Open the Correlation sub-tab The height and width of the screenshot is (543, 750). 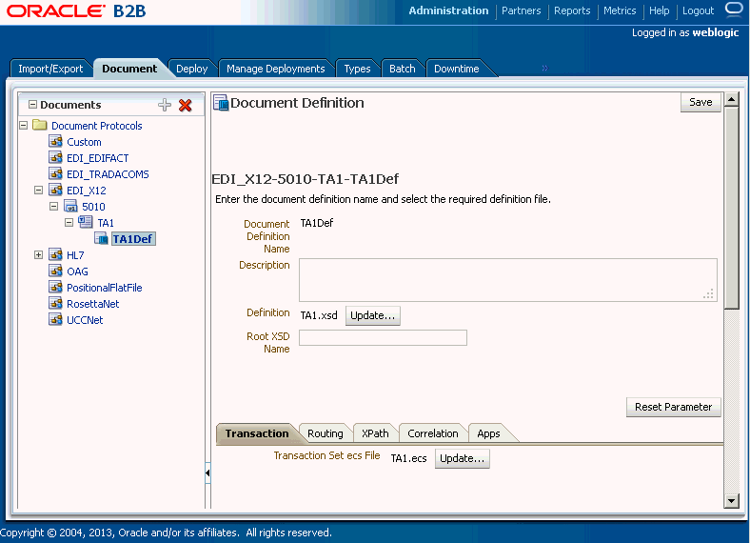click(x=433, y=433)
